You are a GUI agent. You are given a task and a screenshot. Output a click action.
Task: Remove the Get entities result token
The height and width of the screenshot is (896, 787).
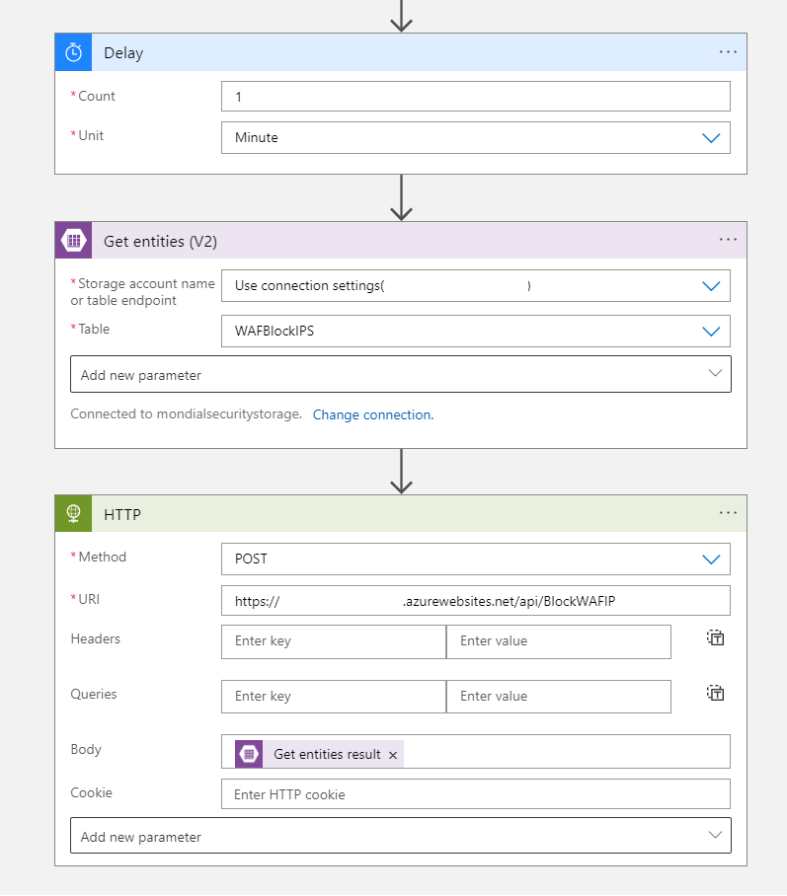(x=393, y=755)
